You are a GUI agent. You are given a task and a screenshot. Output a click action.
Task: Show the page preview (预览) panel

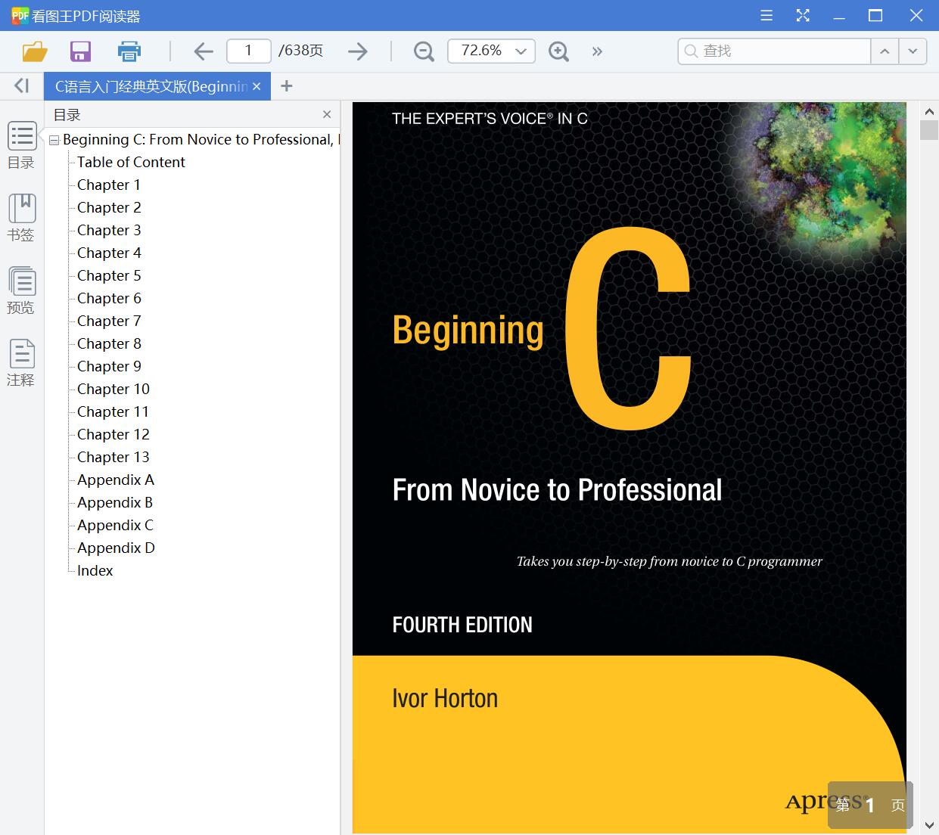[x=21, y=290]
